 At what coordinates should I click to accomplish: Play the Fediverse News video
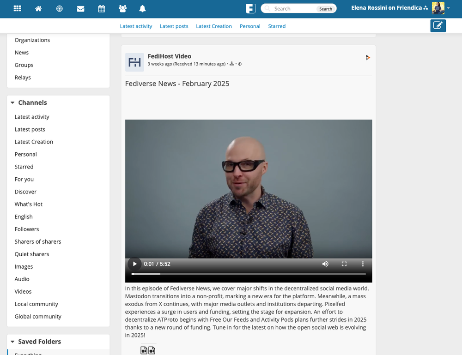[134, 264]
